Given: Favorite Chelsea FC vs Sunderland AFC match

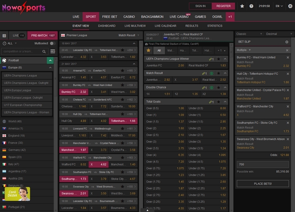Looking at the screenshot, I should [122, 100].
